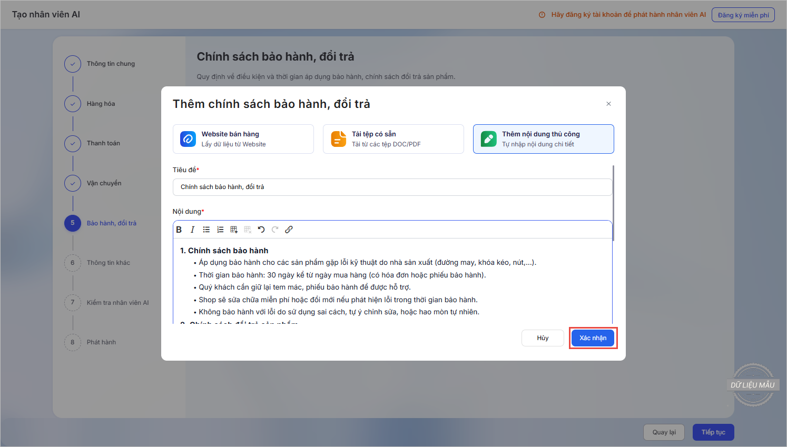Select Tải tệp có sẵn option
The image size is (787, 447).
pyautogui.click(x=393, y=139)
